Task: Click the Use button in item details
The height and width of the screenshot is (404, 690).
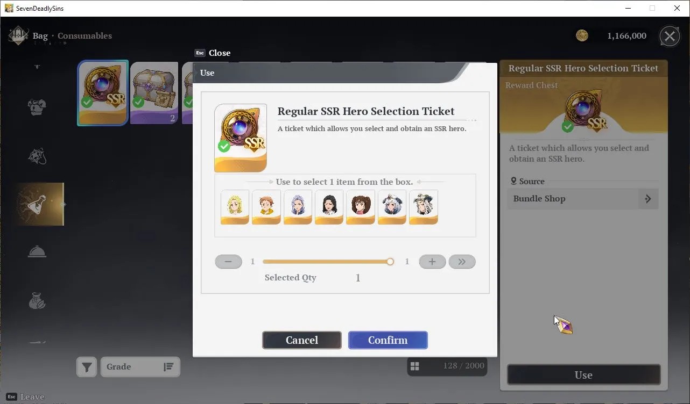Action: click(583, 375)
